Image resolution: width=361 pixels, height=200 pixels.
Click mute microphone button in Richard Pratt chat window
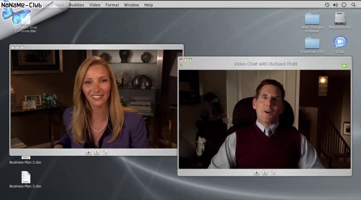point(265,172)
